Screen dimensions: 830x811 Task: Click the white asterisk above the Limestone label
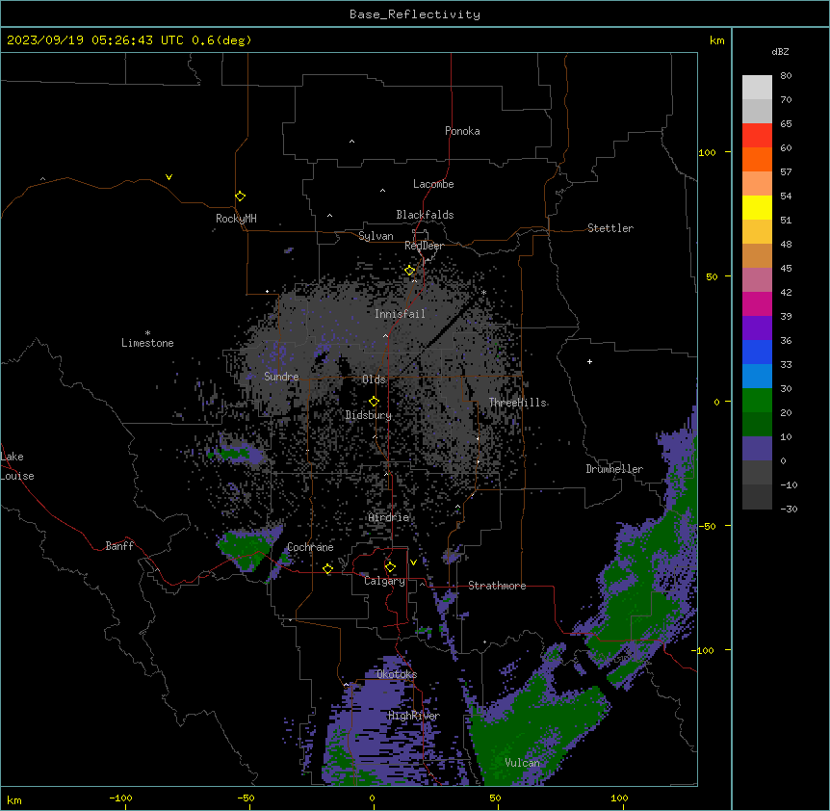(147, 333)
